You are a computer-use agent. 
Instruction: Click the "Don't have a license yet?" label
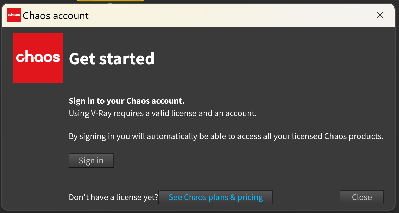coord(113,197)
